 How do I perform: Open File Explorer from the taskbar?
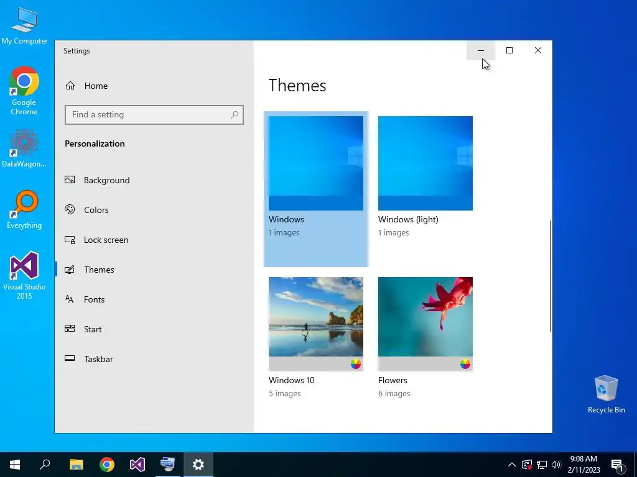click(x=76, y=465)
